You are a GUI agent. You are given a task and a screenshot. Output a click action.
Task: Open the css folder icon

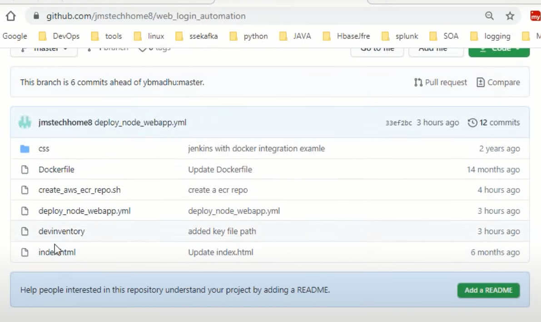(25, 149)
